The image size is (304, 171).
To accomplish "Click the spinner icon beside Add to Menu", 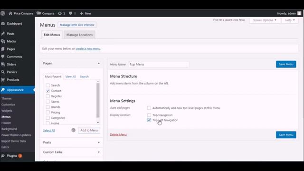I will [x=73, y=130].
